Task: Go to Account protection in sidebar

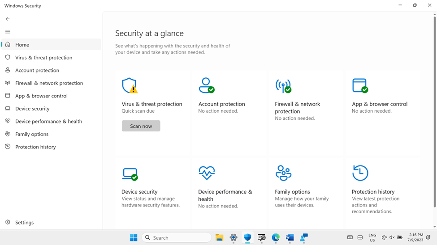Action: tap(51, 70)
